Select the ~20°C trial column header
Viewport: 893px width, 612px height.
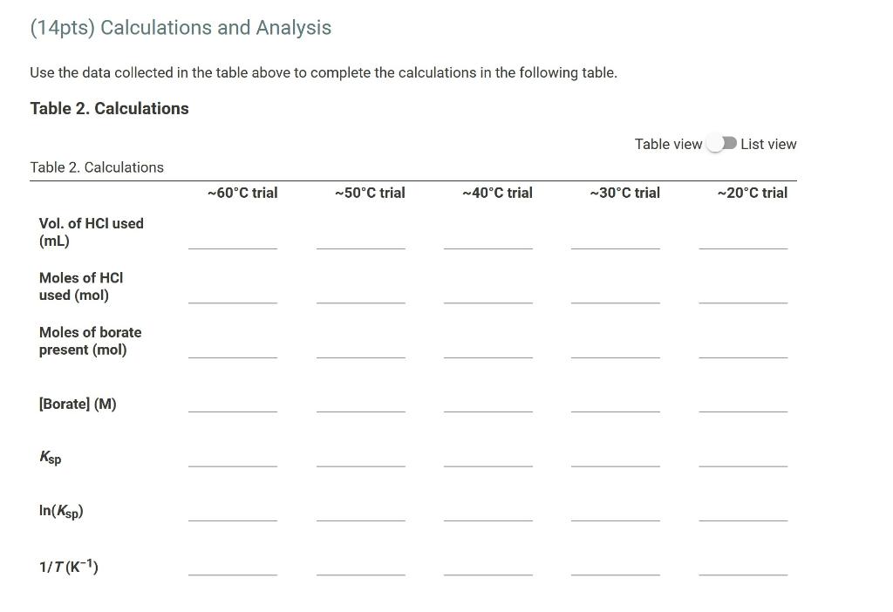click(x=752, y=193)
